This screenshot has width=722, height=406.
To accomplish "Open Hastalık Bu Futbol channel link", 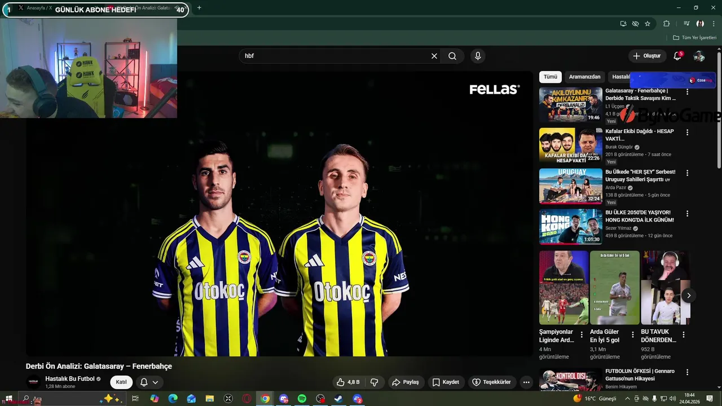I will pos(70,379).
